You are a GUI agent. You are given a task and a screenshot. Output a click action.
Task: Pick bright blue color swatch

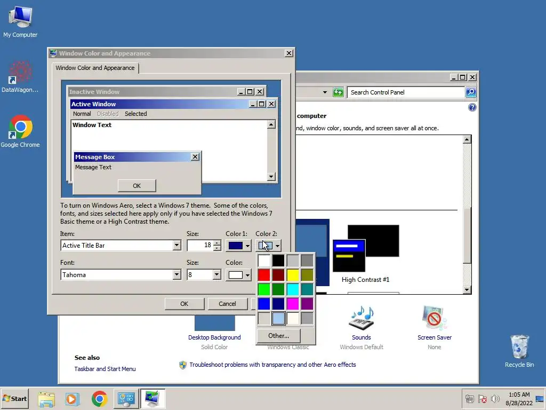[x=264, y=304]
